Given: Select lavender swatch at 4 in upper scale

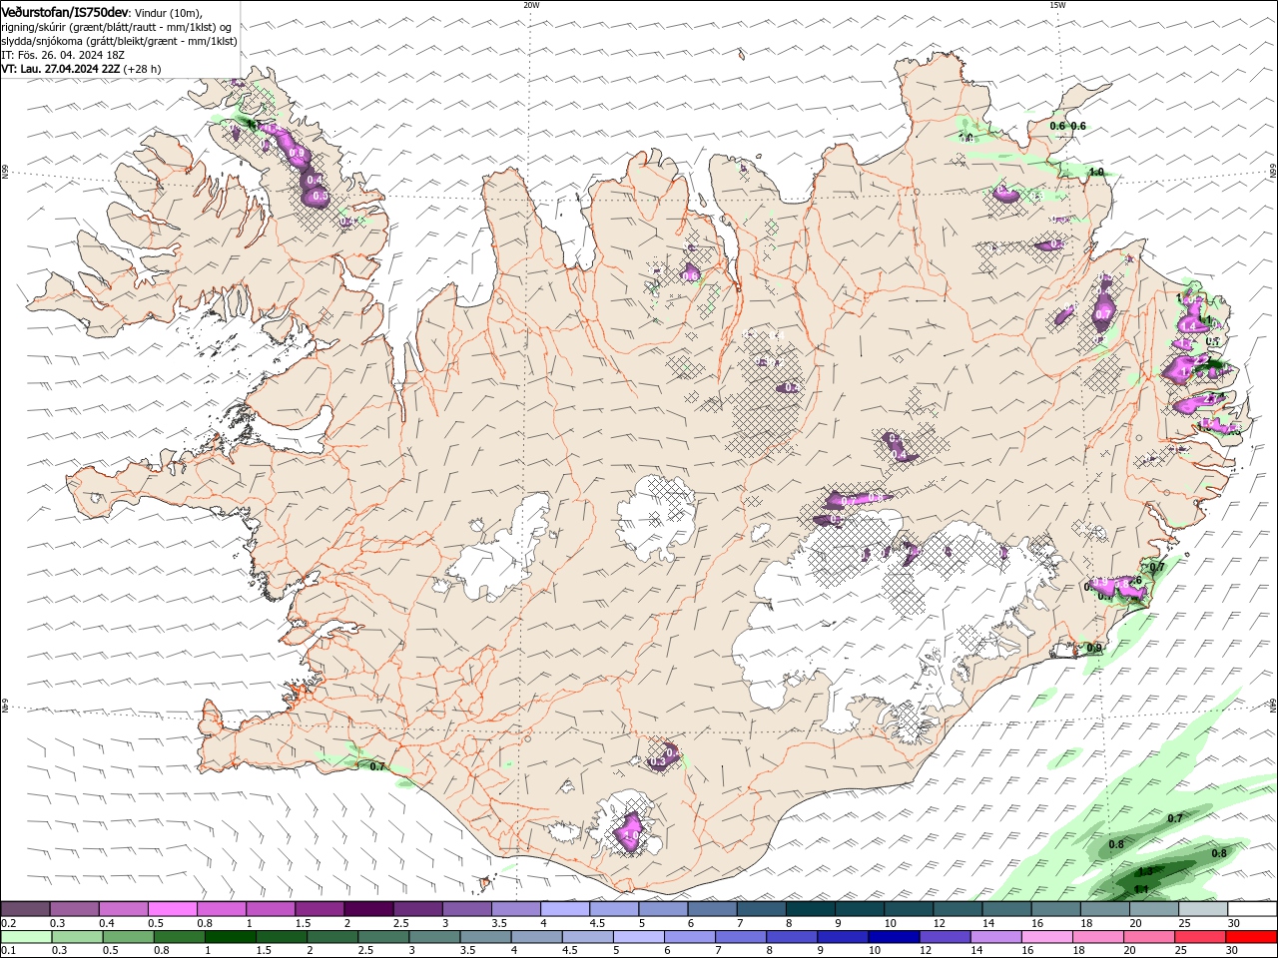Looking at the screenshot, I should (565, 909).
